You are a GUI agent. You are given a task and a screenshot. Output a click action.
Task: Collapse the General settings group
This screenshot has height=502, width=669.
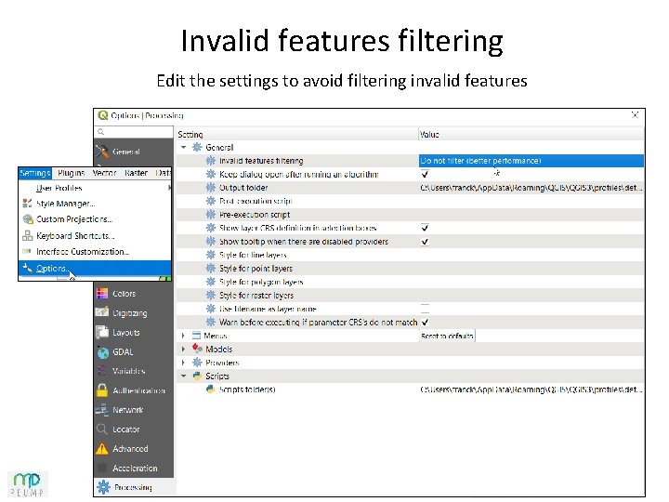[x=183, y=147]
